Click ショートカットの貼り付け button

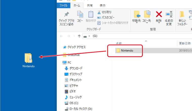coord(113,23)
